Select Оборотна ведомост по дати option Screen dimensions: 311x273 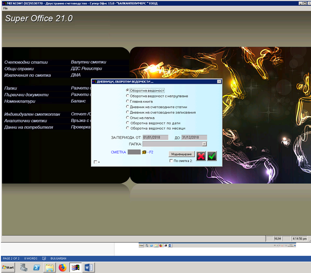pyautogui.click(x=128, y=123)
